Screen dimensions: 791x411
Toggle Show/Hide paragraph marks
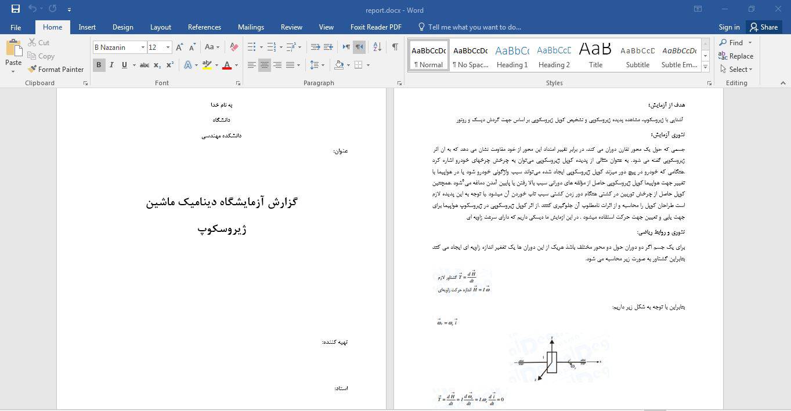[x=395, y=47]
